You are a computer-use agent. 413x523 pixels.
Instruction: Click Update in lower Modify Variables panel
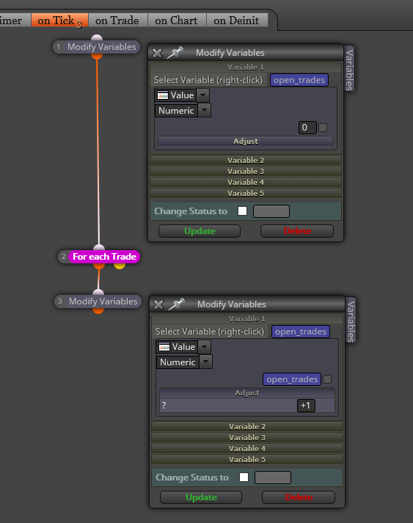point(201,497)
